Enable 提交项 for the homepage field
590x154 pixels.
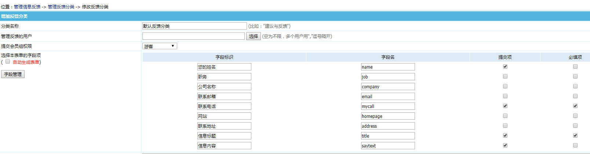(x=505, y=116)
